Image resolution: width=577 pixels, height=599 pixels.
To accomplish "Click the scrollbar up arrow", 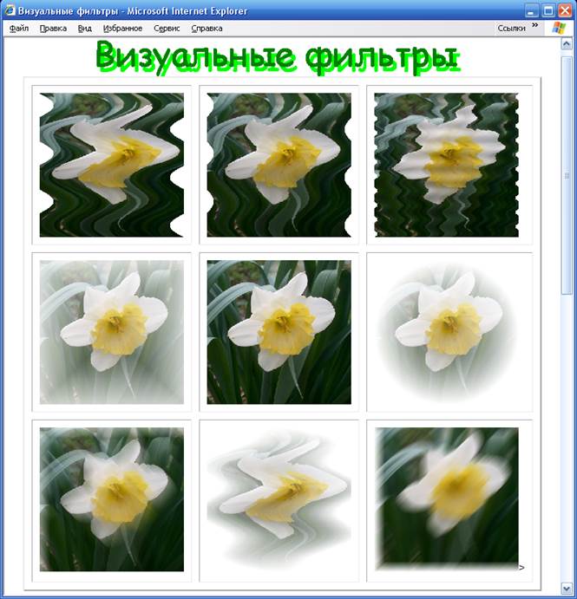I will pyautogui.click(x=567, y=44).
